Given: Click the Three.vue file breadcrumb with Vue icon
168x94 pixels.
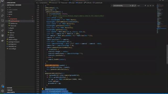Looking at the screenshot, I should (53, 3).
